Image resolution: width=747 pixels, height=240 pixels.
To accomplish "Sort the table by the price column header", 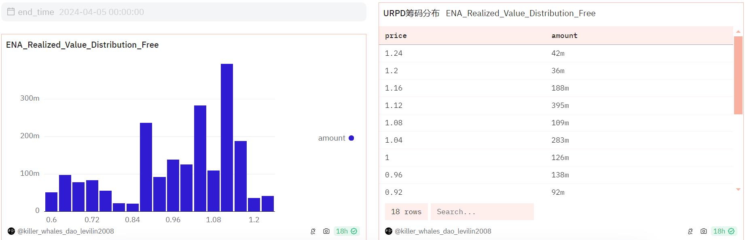I will pos(396,36).
